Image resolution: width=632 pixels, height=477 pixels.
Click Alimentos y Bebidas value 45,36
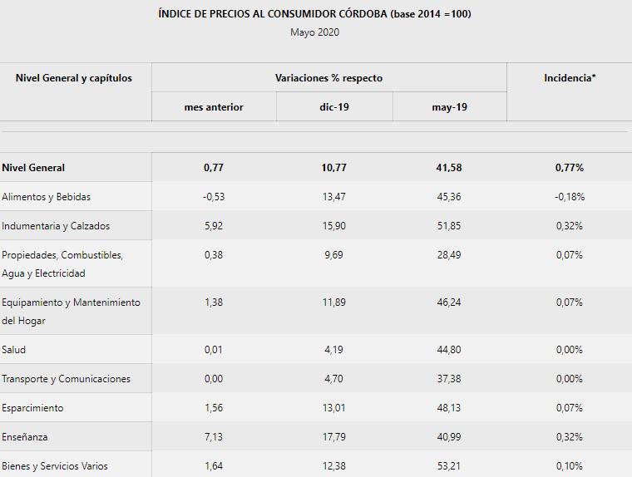[449, 197]
